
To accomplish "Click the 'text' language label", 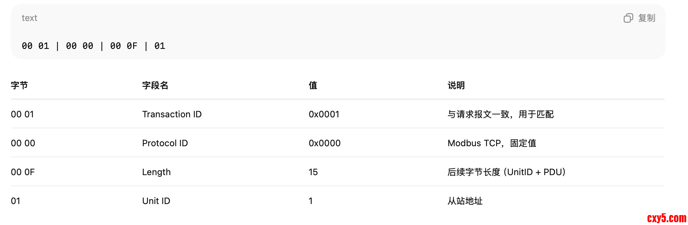I will tap(29, 18).
